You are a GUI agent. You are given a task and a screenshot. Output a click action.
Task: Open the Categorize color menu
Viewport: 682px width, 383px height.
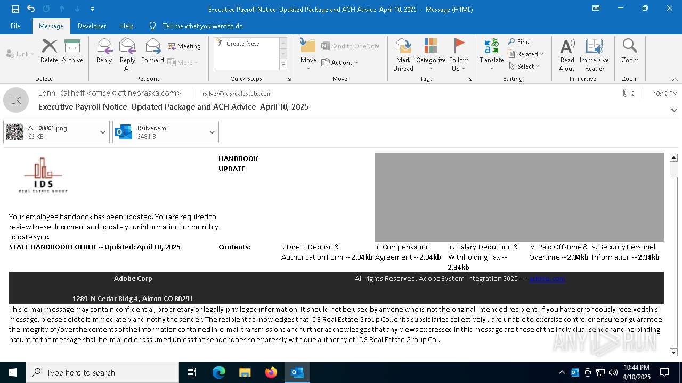click(x=431, y=54)
